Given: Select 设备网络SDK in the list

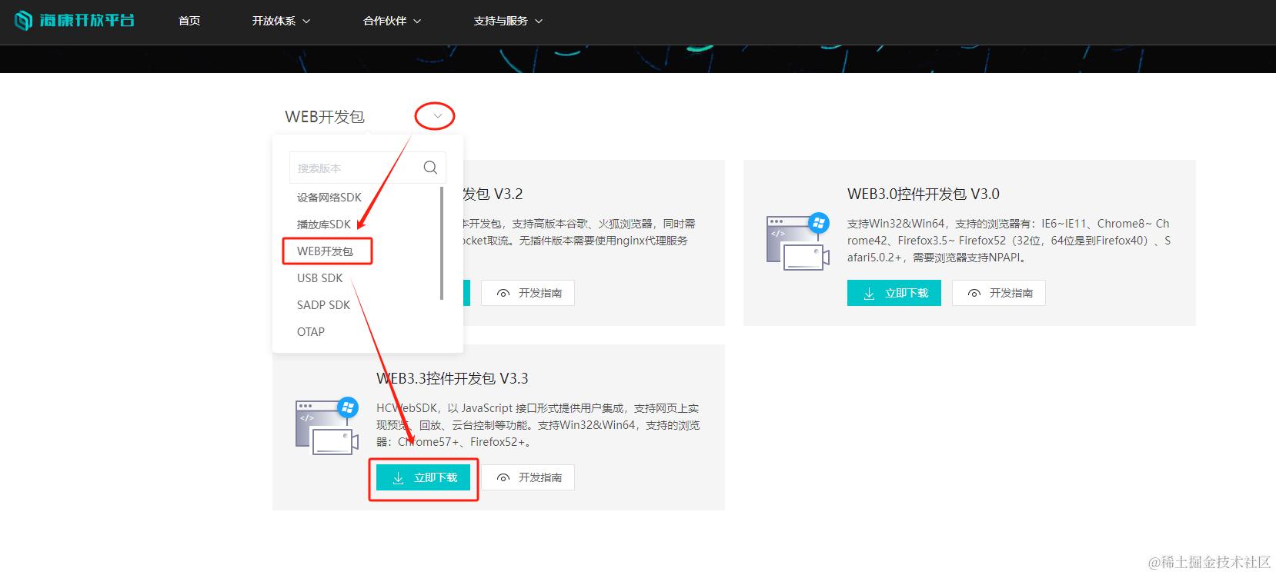Looking at the screenshot, I should pyautogui.click(x=329, y=197).
